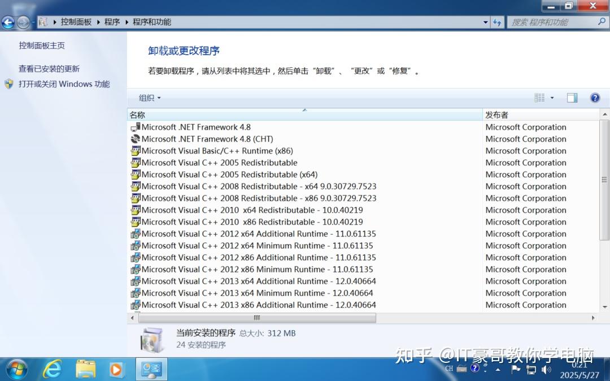Toggle the preview pane icon above the list
Viewport: 610px width, 381px height.
pos(572,97)
